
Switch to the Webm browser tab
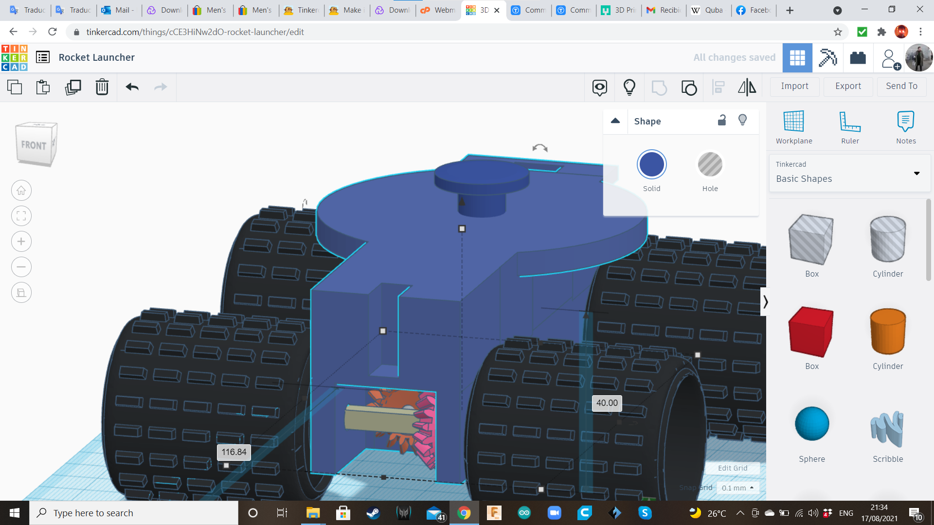(x=438, y=10)
